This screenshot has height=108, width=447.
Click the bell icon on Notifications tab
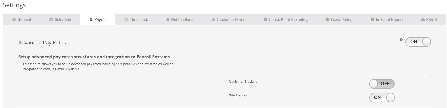pos(168,20)
